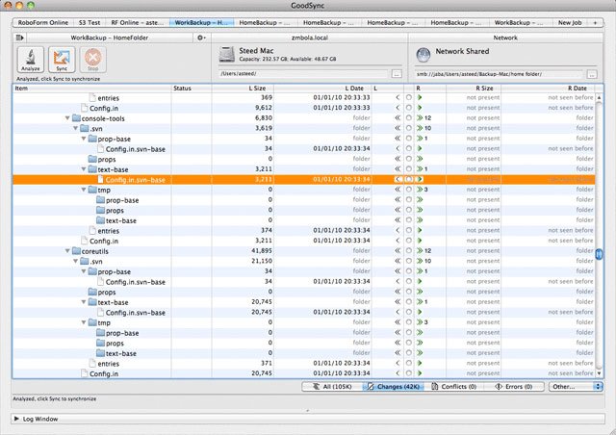Viewport: 616px width, 435px height.
Task: Start synchronization with the Sync icon
Action: pyautogui.click(x=62, y=60)
